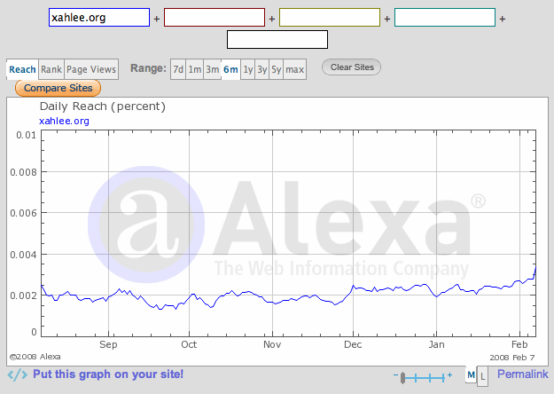Viewport: 554px width, 394px height.
Task: Select large graph size L
Action: pyautogui.click(x=482, y=376)
